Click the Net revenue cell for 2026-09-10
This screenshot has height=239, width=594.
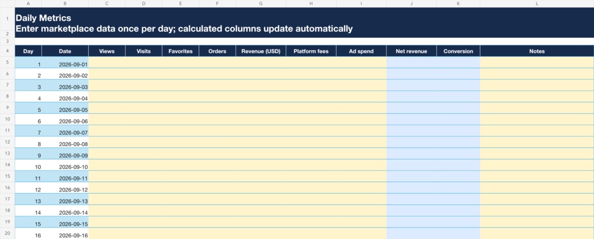pyautogui.click(x=411, y=165)
